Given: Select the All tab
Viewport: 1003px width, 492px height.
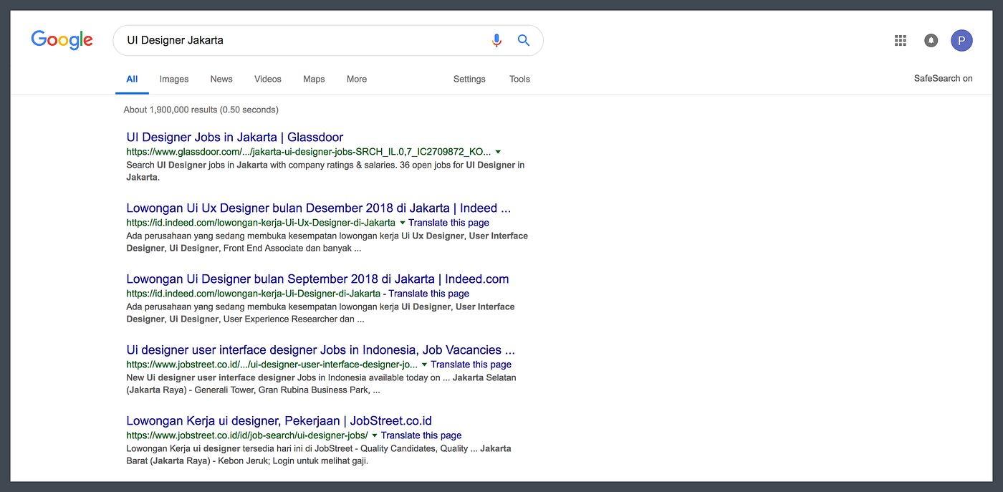Looking at the screenshot, I should pyautogui.click(x=132, y=79).
